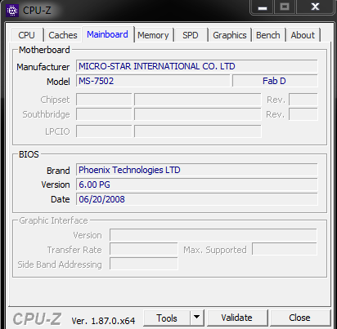The height and width of the screenshot is (329, 337).
Task: Expand the Tools dropdown arrow
Action: point(197,318)
